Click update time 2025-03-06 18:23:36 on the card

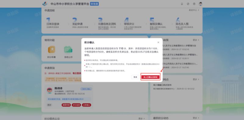(x=76, y=94)
